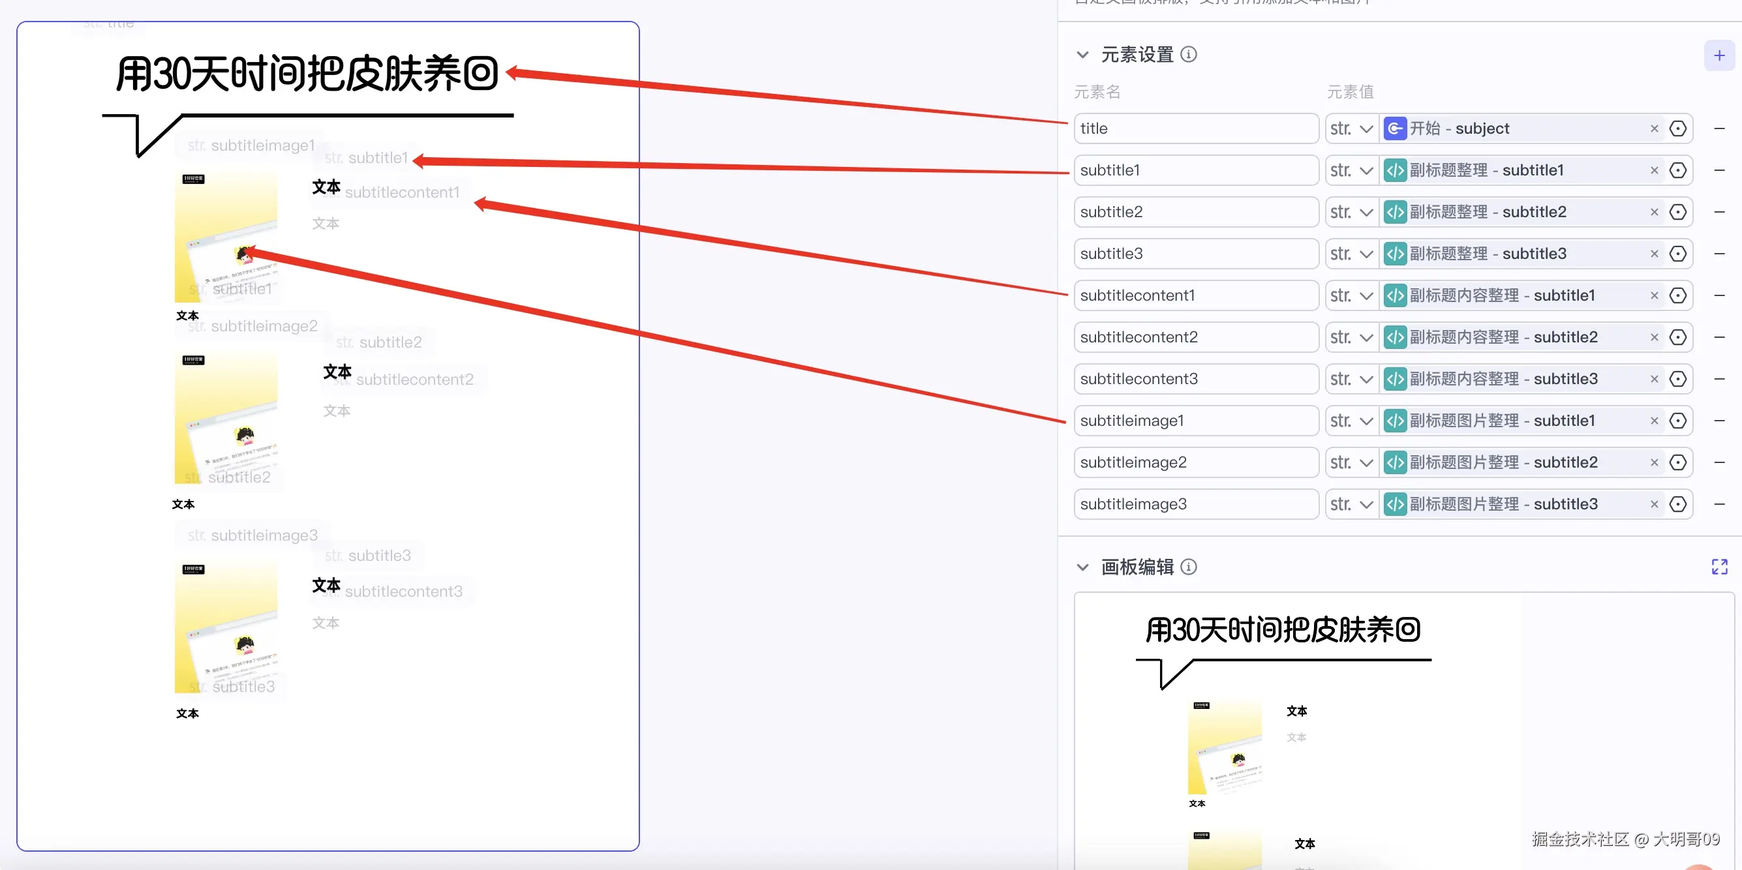
Task: Click the plus icon to add element
Action: pos(1719,55)
